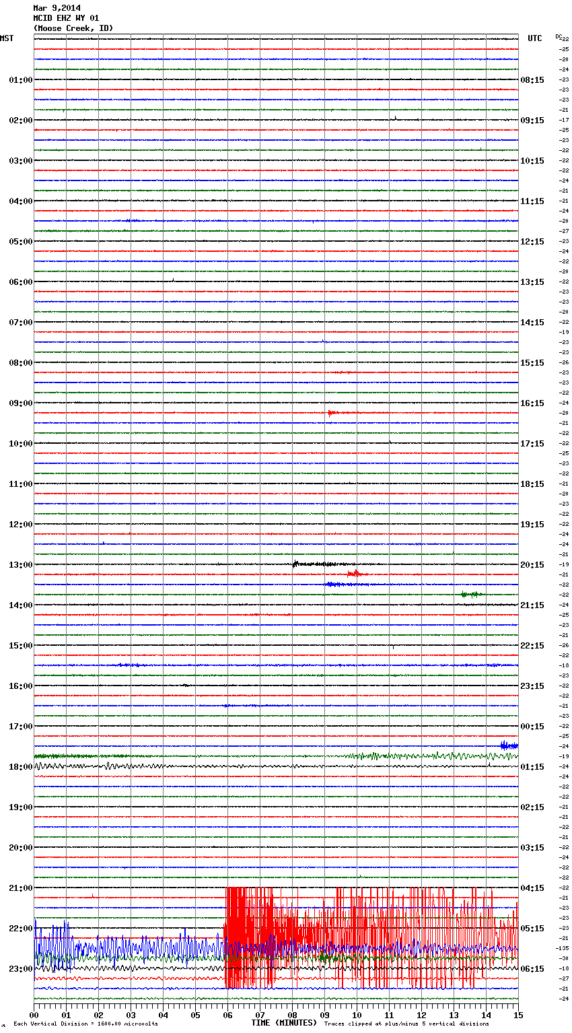Viewport: 572px width, 1033px height.
Task: Click the 05:15 UTC time label
Action: pyautogui.click(x=532, y=929)
